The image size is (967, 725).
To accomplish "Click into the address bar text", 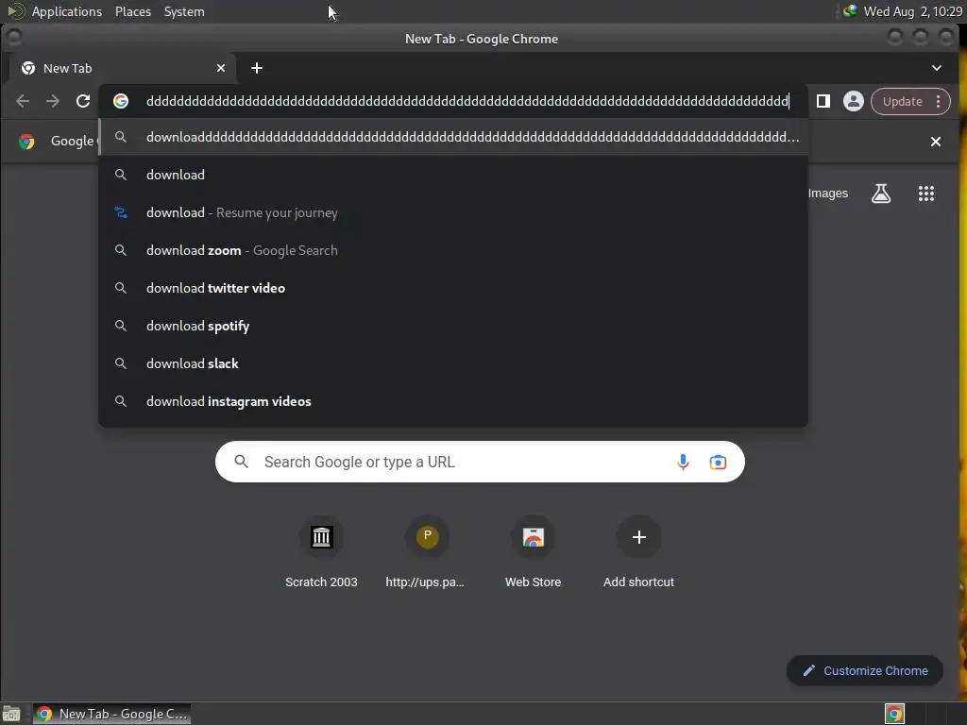I will (x=467, y=101).
